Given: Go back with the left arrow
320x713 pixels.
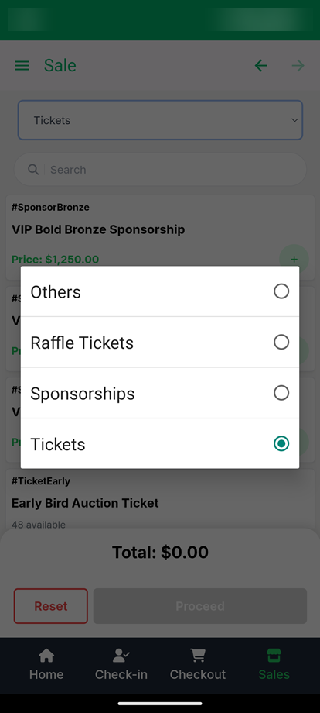Looking at the screenshot, I should [260, 65].
